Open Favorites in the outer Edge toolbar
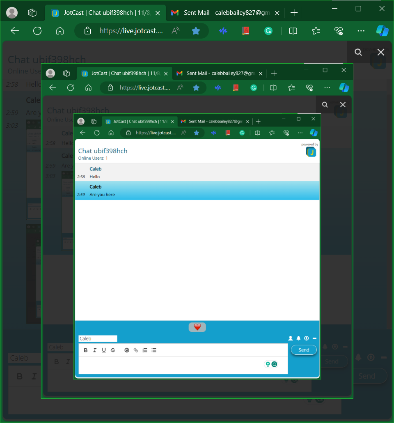 click(x=316, y=31)
